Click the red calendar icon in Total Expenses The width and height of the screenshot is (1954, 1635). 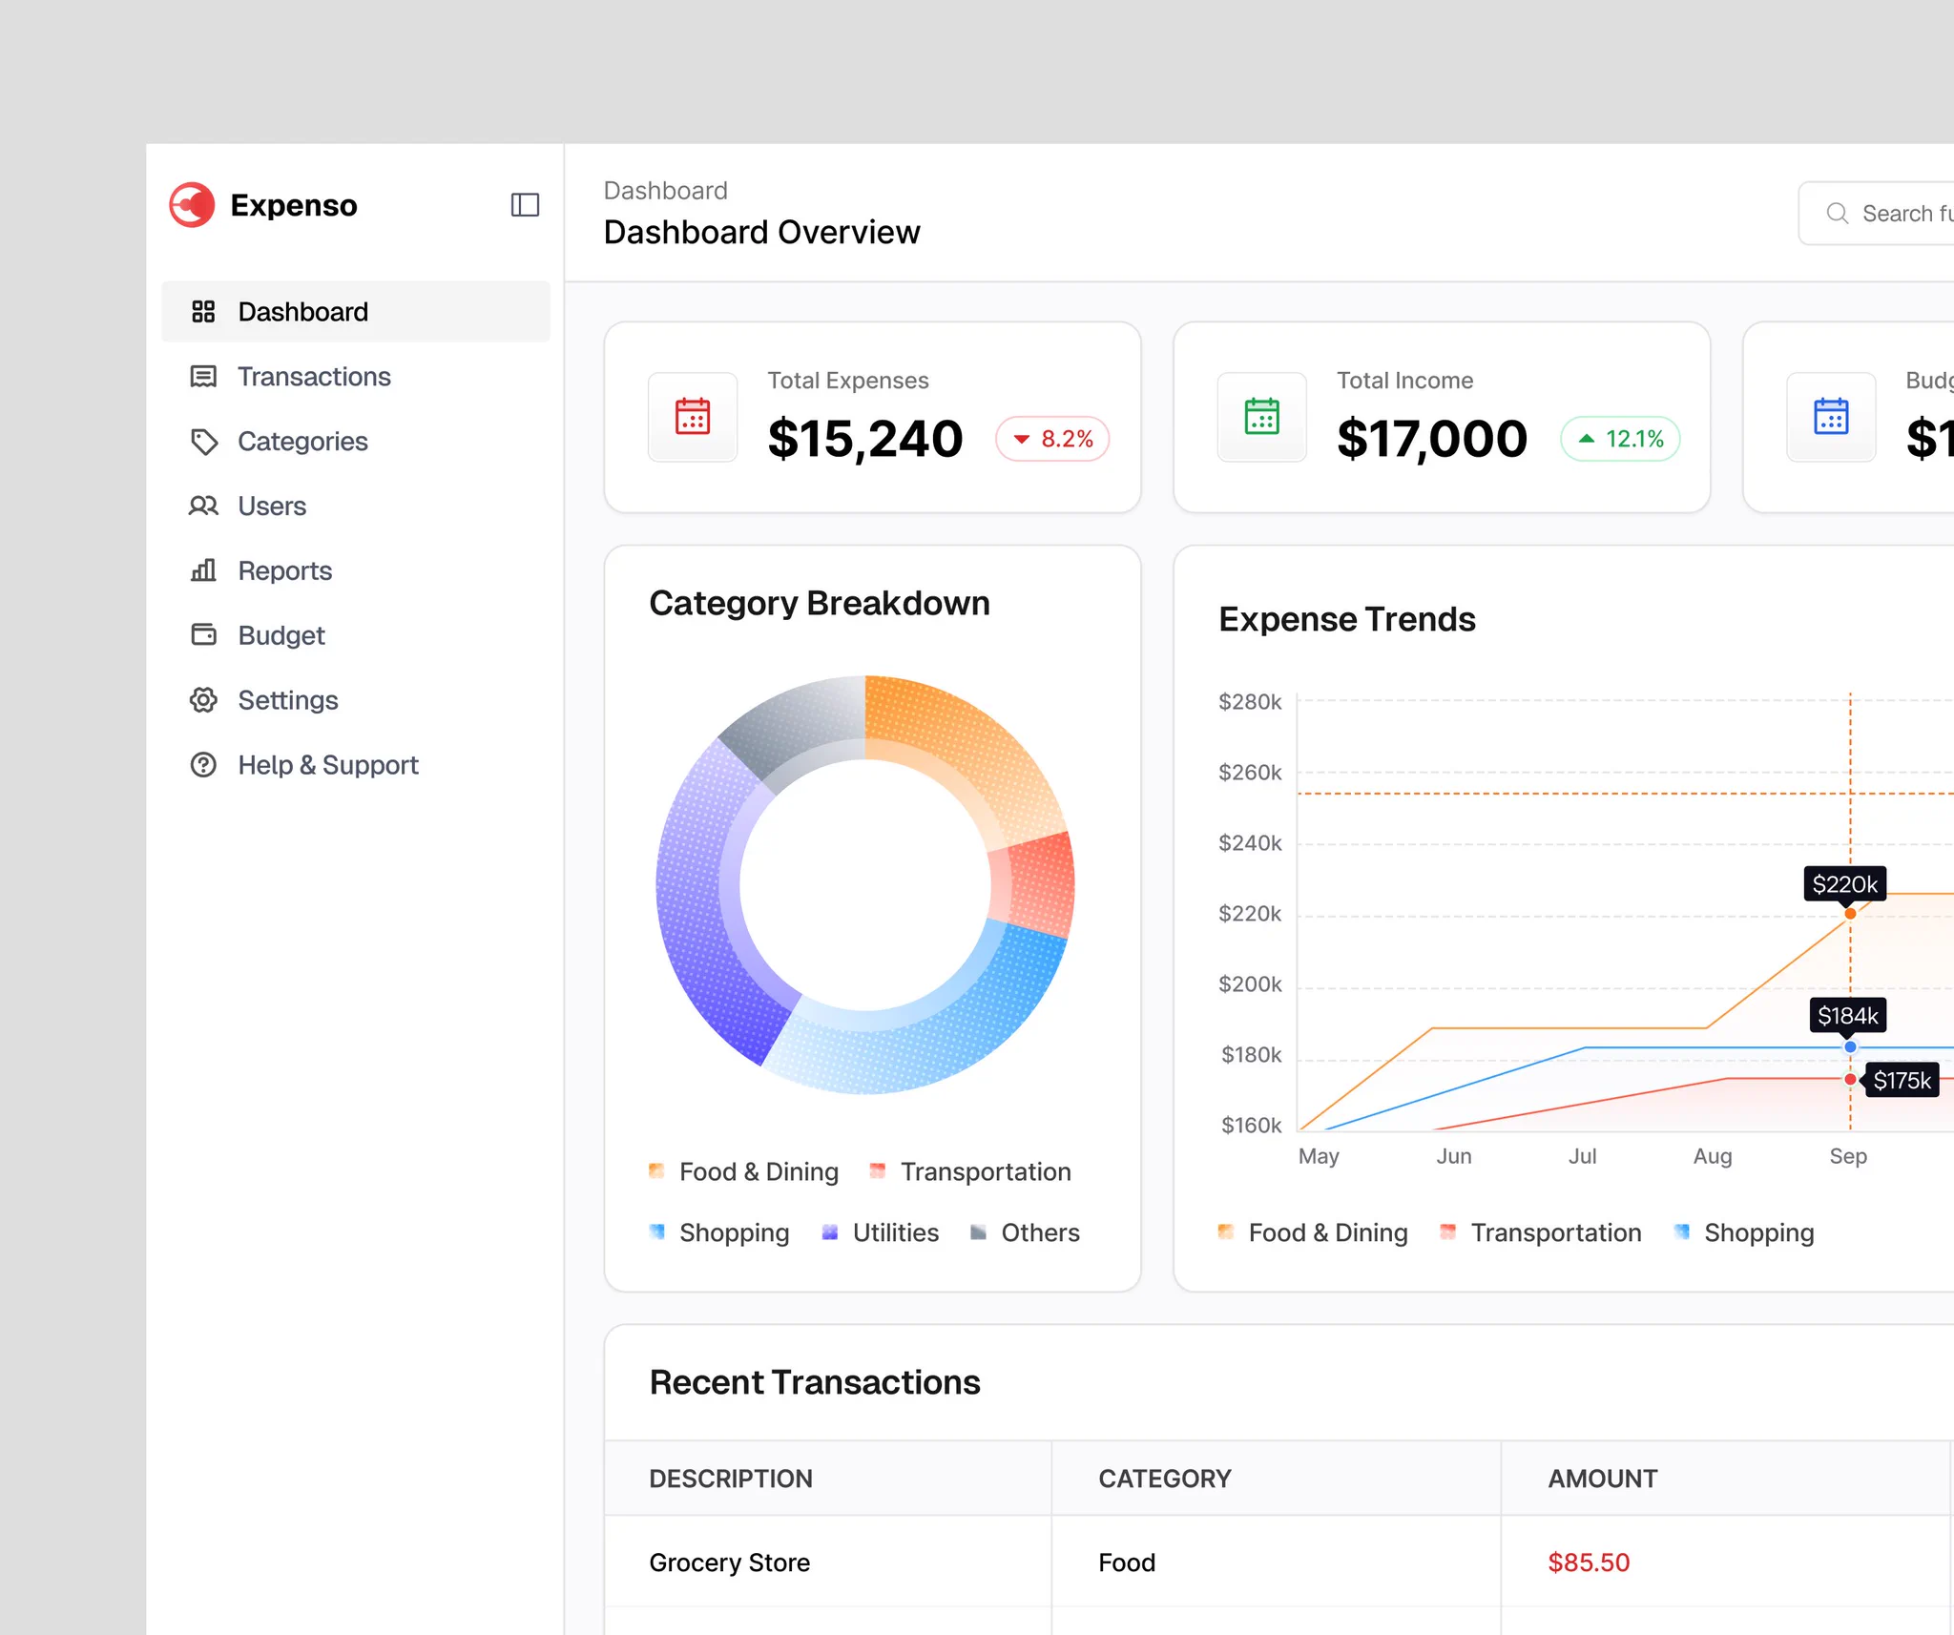[x=693, y=417]
